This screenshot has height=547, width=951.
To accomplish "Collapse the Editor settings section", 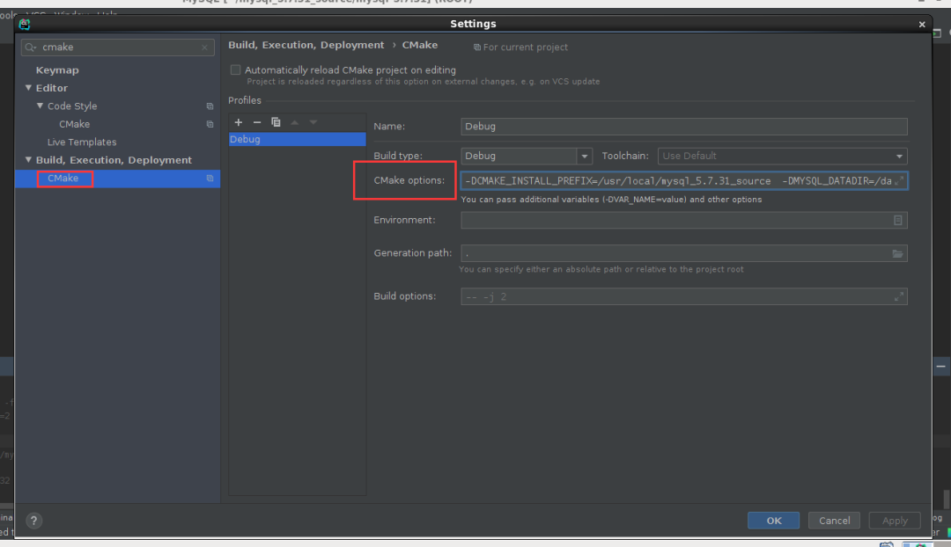I will click(x=28, y=88).
